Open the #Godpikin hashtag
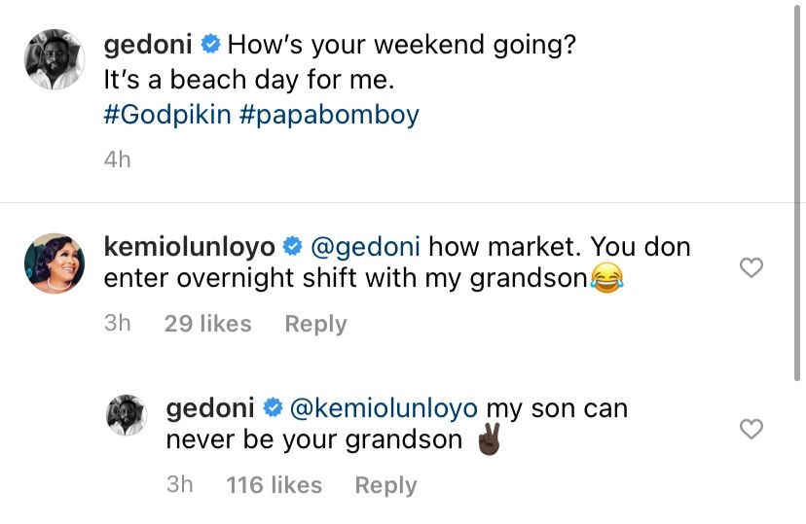The image size is (806, 524). pos(166,115)
